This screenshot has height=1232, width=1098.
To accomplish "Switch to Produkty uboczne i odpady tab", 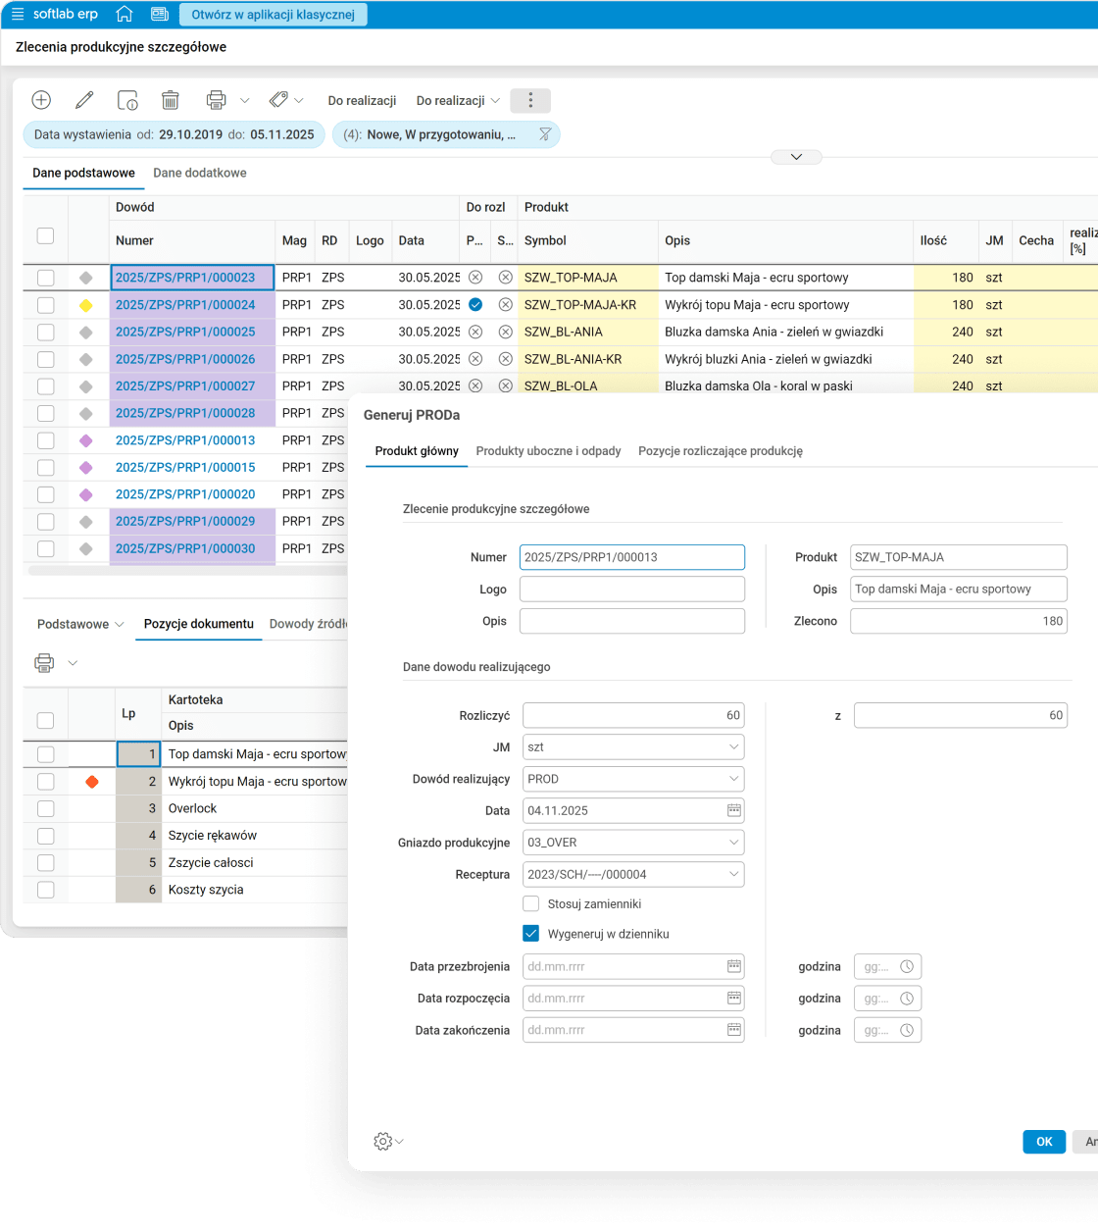I will click(x=548, y=451).
